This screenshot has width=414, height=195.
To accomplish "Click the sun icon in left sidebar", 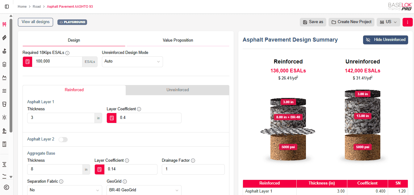I will pyautogui.click(x=4, y=117).
